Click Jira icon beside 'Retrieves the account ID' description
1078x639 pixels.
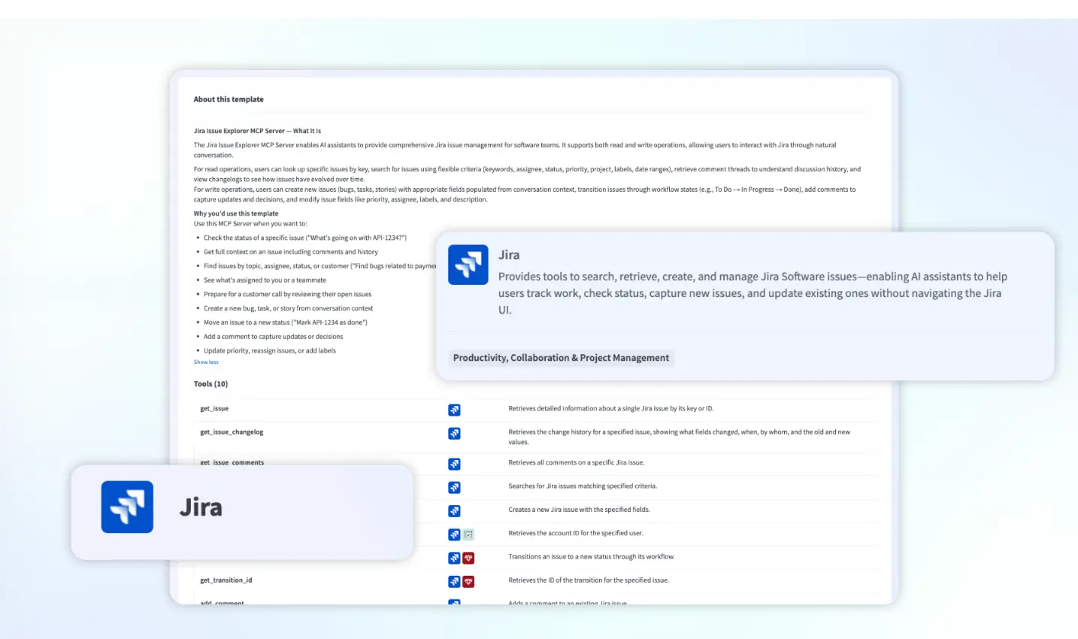coord(454,535)
